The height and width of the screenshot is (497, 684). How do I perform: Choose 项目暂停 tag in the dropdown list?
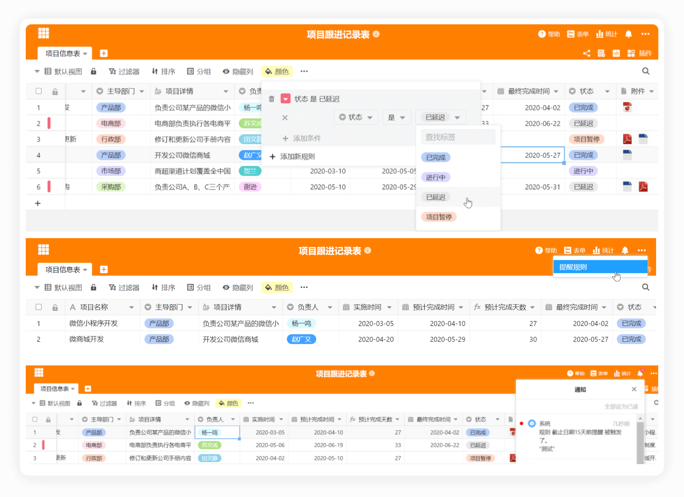point(439,217)
